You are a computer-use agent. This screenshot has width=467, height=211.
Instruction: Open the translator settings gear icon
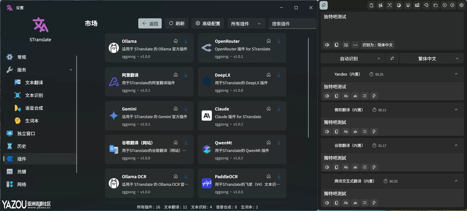461,5
